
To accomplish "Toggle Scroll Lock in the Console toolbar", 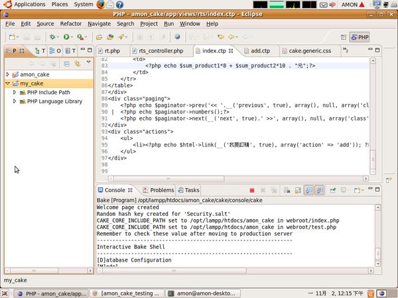I will coord(298,191).
